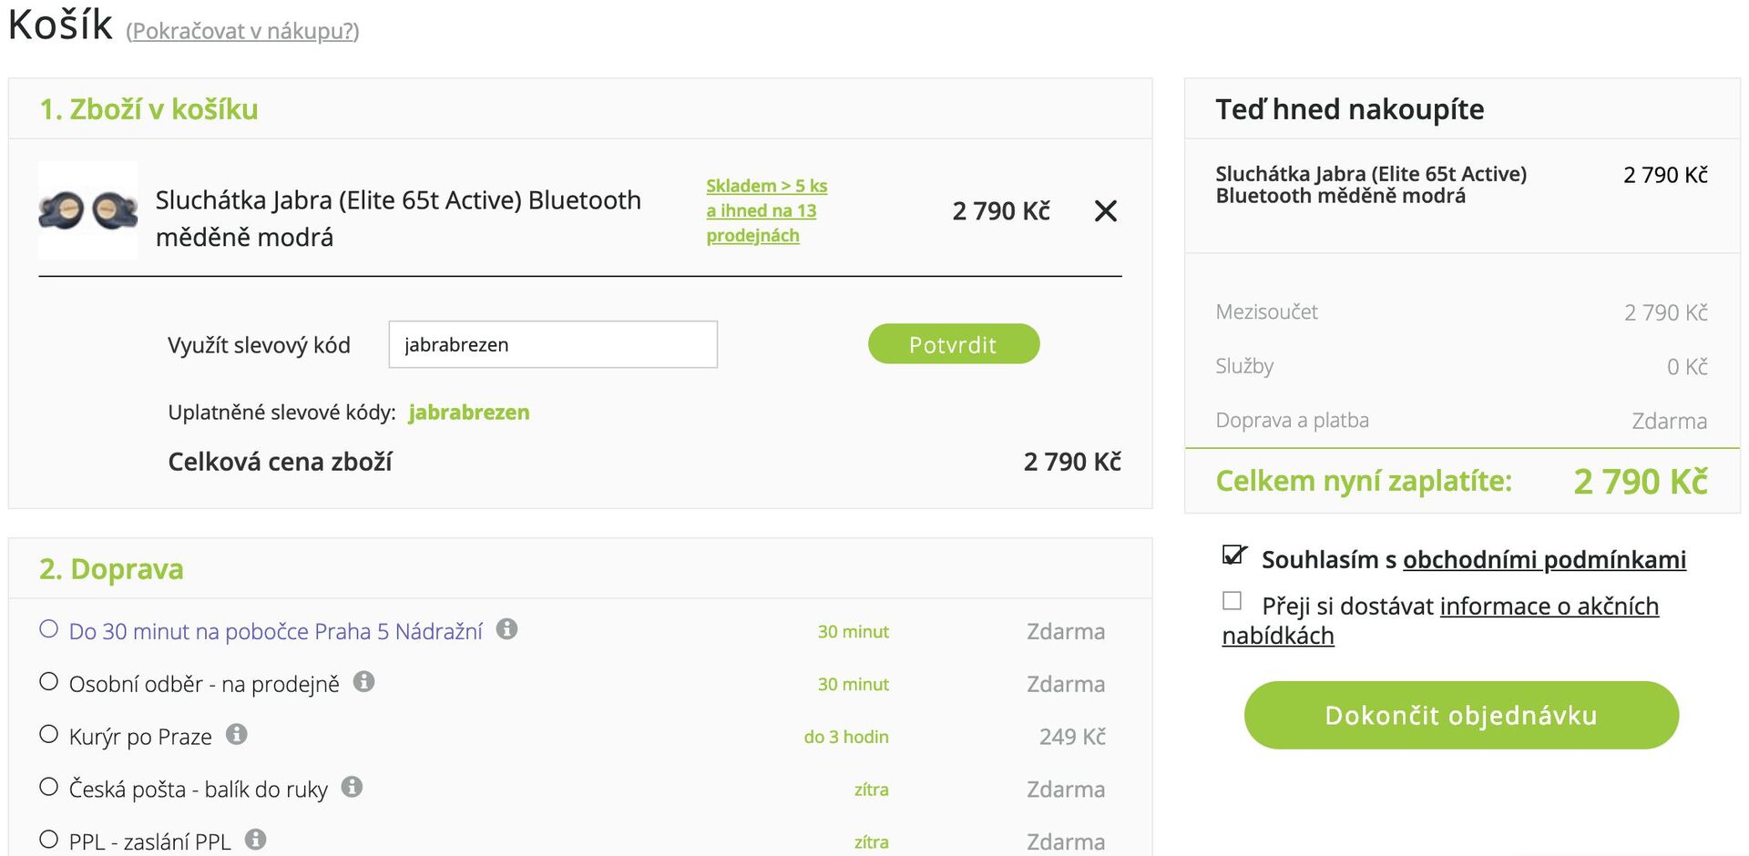Open the obchodními podmínkami terms link
The height and width of the screenshot is (856, 1749).
click(1544, 560)
